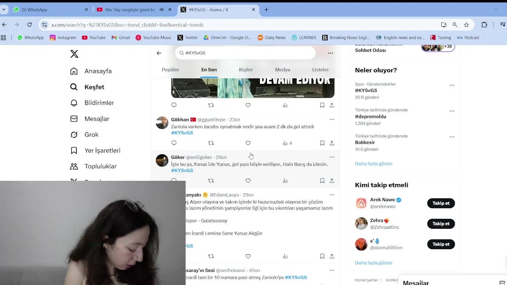The height and width of the screenshot is (285, 507).
Task: Switch to the WhatsApp browser tab
Action: 50,9
